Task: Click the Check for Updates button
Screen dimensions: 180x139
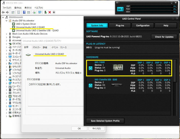Action: click(x=164, y=37)
